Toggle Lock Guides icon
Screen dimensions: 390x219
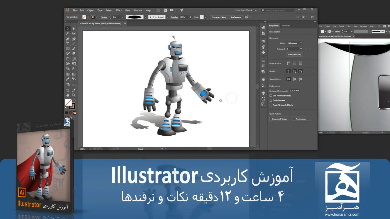point(295,71)
